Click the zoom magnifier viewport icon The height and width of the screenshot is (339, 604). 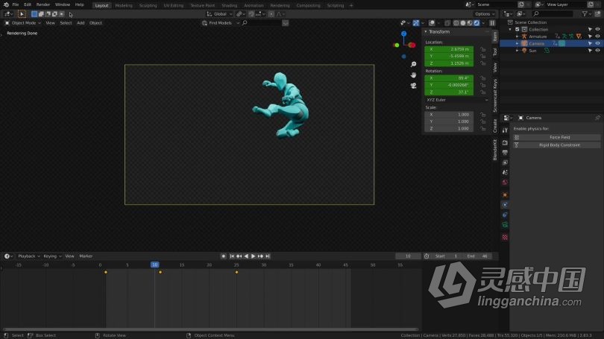click(413, 64)
